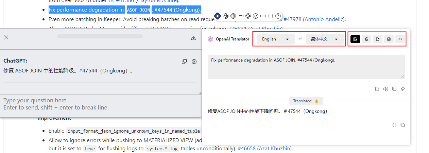
Task: Click the list icon right of the smiley
Action: (263, 16)
